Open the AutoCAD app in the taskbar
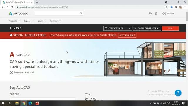This screenshot has width=188, height=106. (37, 103)
